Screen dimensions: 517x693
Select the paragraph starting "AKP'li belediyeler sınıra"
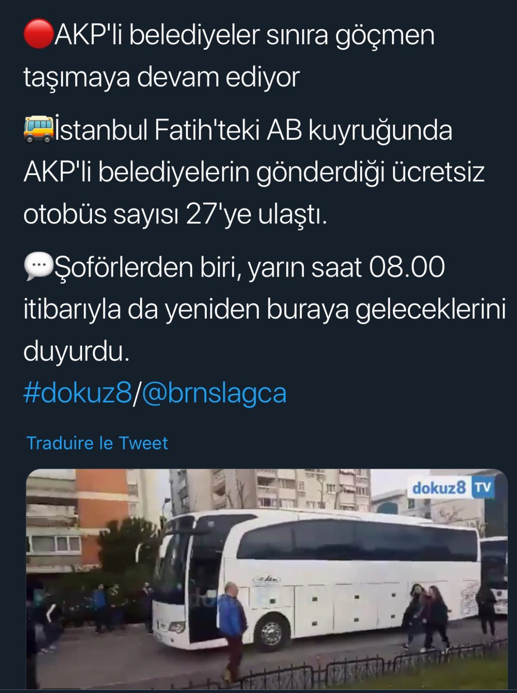(229, 55)
